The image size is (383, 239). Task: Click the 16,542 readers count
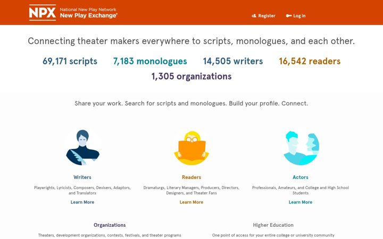pos(310,61)
